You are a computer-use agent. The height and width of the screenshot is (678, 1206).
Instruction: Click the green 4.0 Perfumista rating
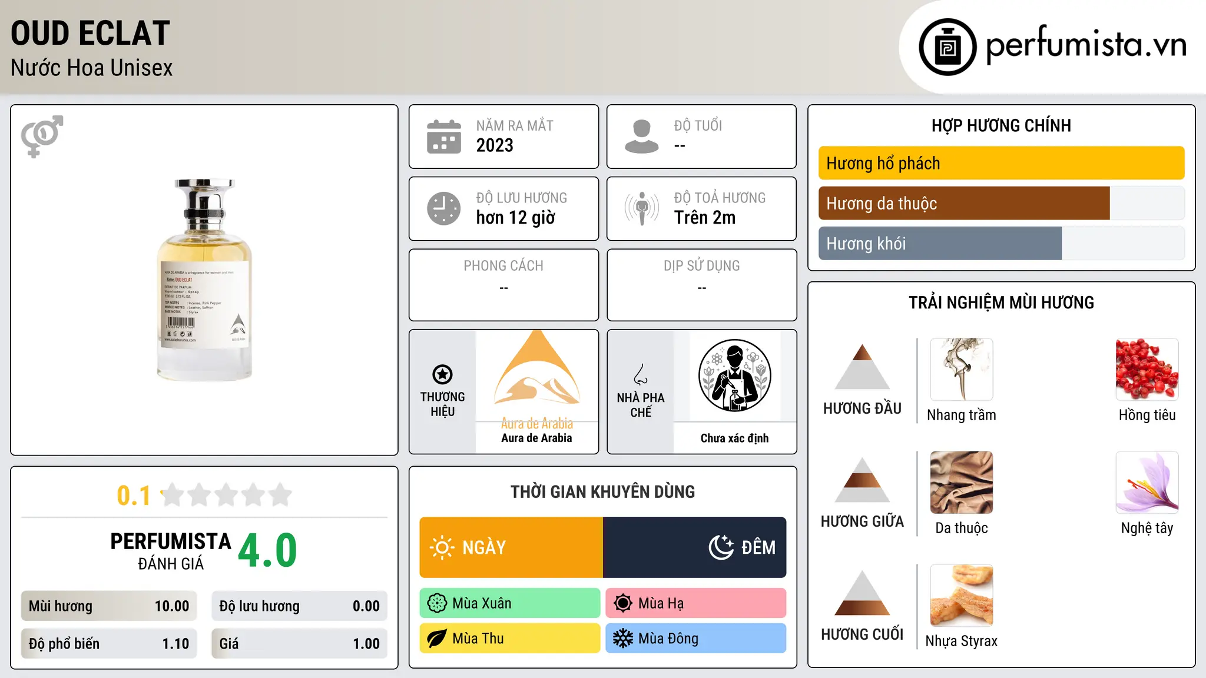pyautogui.click(x=267, y=550)
